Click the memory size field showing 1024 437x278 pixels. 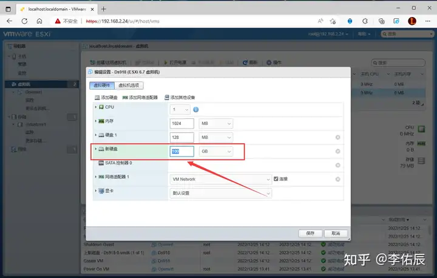[x=181, y=123]
